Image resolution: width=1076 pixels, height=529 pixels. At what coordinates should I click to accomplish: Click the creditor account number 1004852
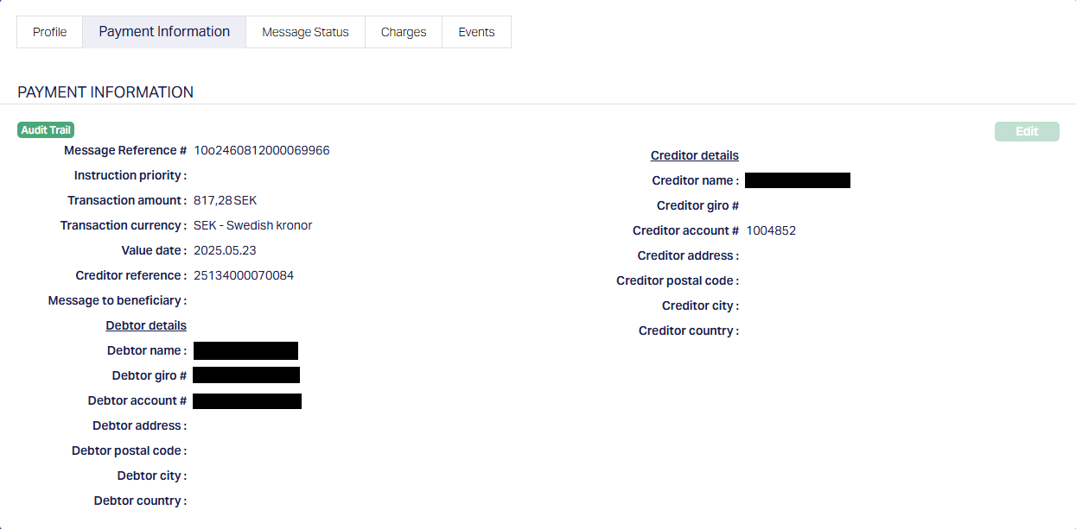tap(771, 230)
